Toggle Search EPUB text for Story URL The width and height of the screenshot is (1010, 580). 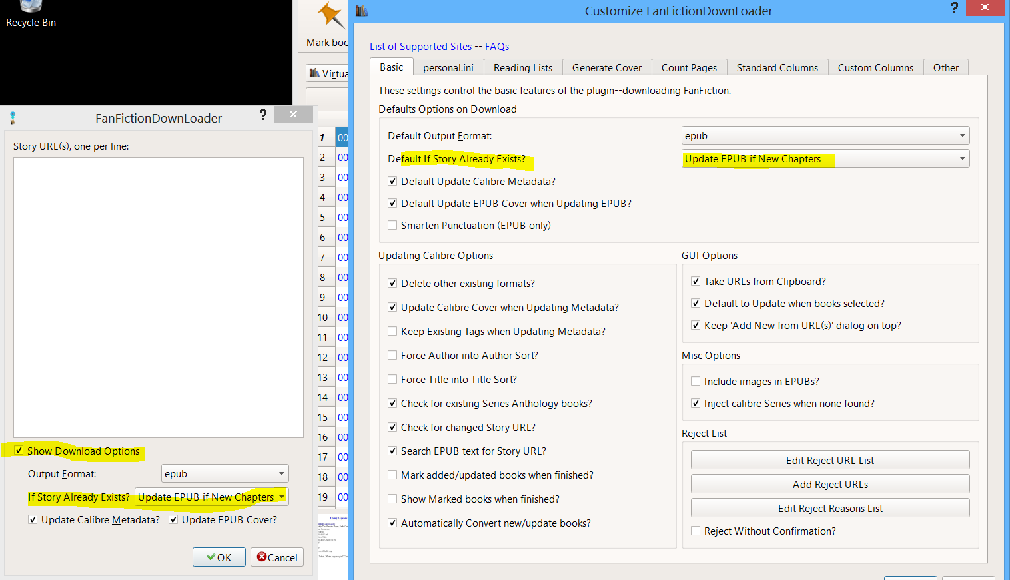392,451
